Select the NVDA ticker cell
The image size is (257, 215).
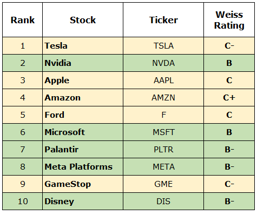tap(163, 63)
